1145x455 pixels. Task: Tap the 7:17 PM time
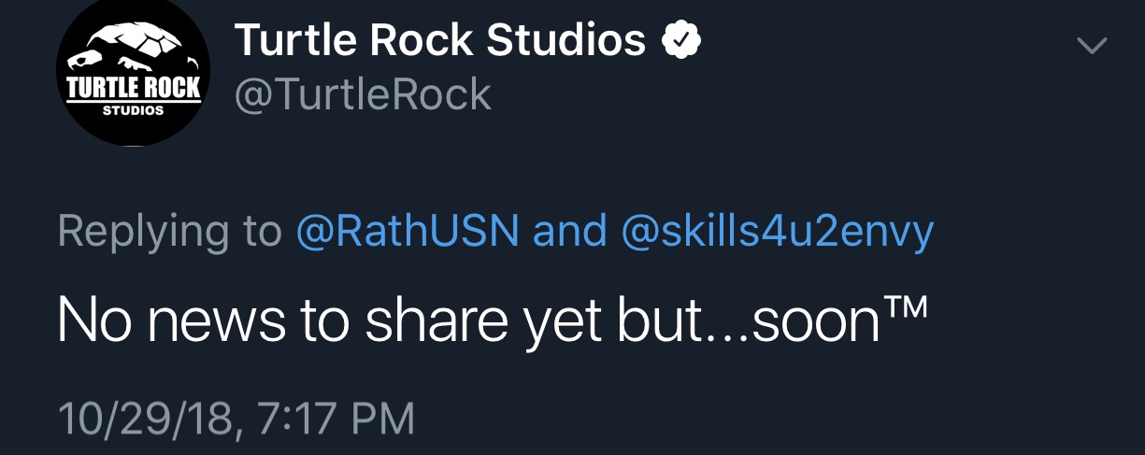click(x=333, y=417)
